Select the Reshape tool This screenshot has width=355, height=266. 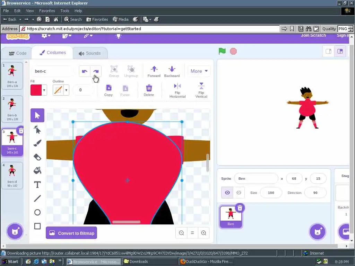click(x=37, y=130)
